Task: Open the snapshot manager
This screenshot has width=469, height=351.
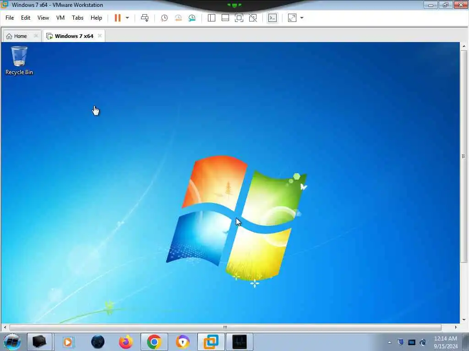Action: pos(192,18)
